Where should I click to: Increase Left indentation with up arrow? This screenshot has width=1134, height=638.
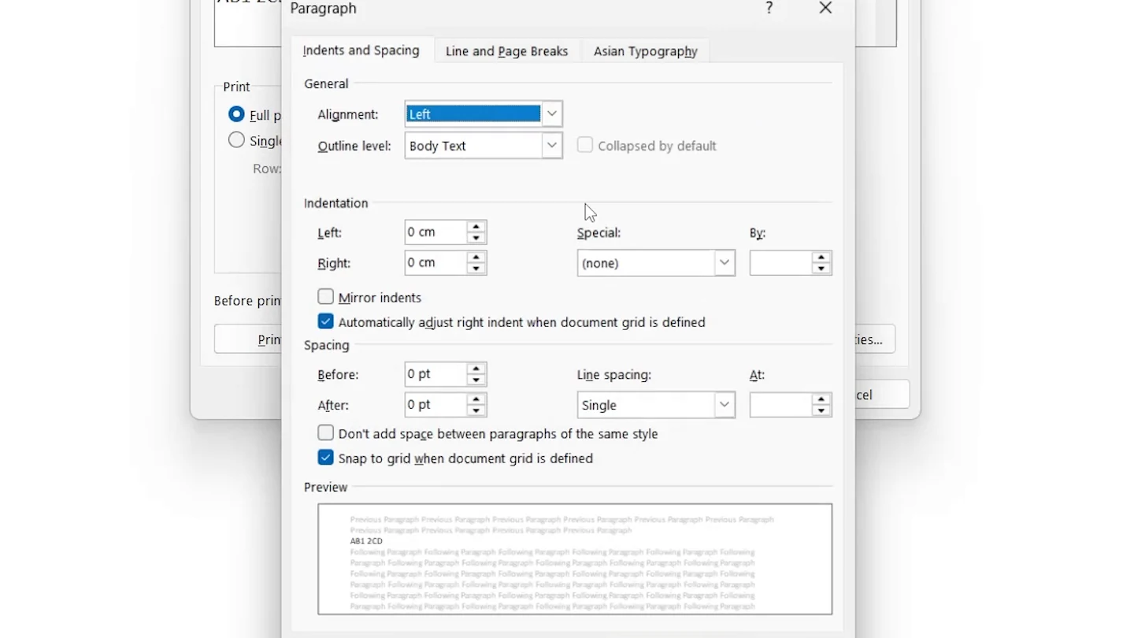point(476,227)
